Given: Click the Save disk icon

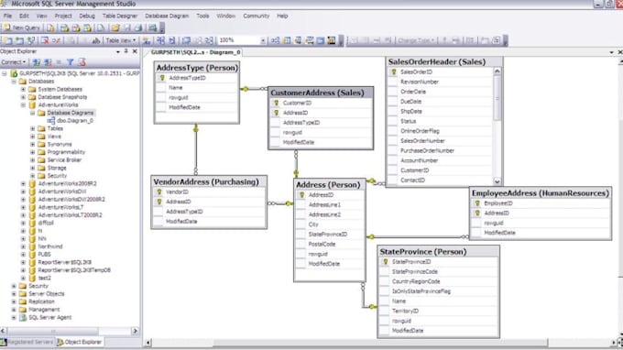Looking at the screenshot, I should 127,27.
